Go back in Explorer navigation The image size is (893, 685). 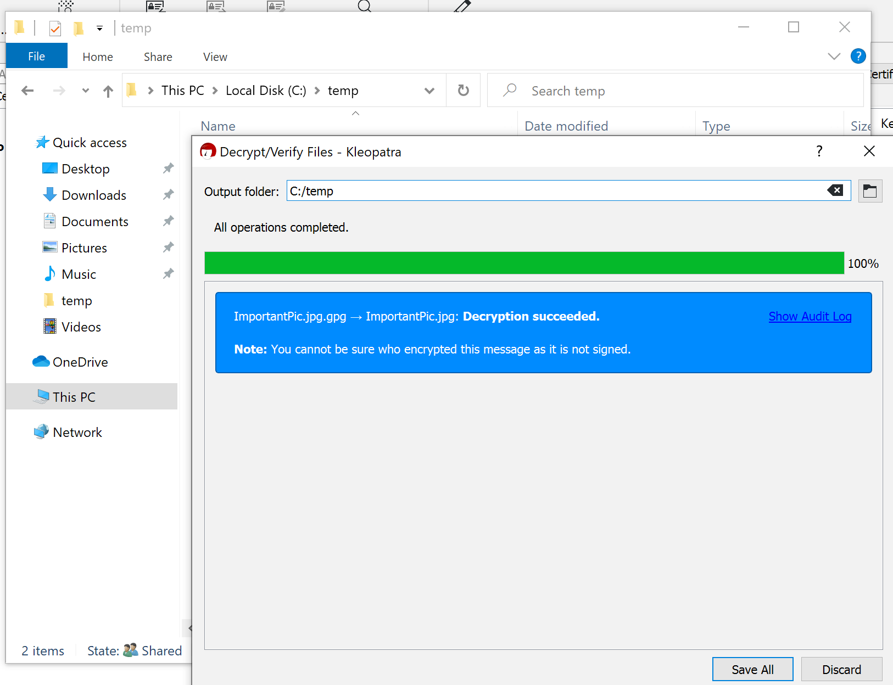pyautogui.click(x=27, y=91)
